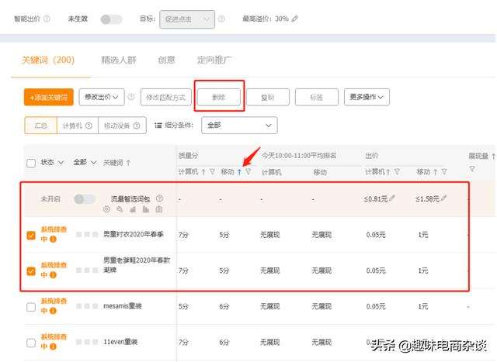Expand the 修改出价 dropdown
497x362 pixels.
click(102, 97)
